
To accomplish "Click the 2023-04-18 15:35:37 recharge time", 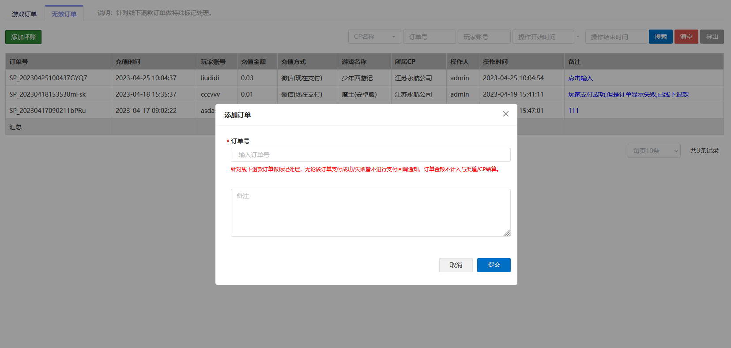I will click(146, 94).
